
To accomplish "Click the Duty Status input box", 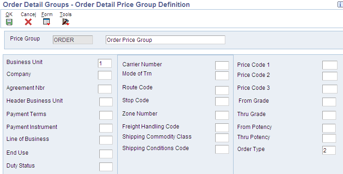I will click(x=106, y=167).
